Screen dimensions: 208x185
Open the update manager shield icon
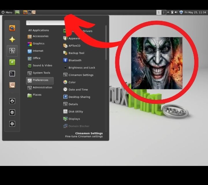click(x=181, y=12)
